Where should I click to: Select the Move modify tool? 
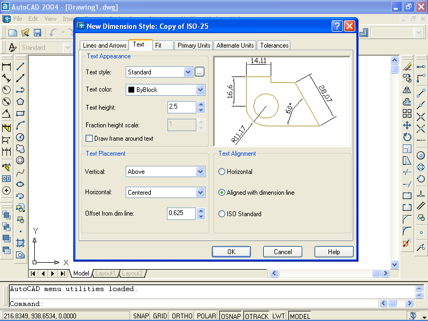pyautogui.click(x=407, y=125)
